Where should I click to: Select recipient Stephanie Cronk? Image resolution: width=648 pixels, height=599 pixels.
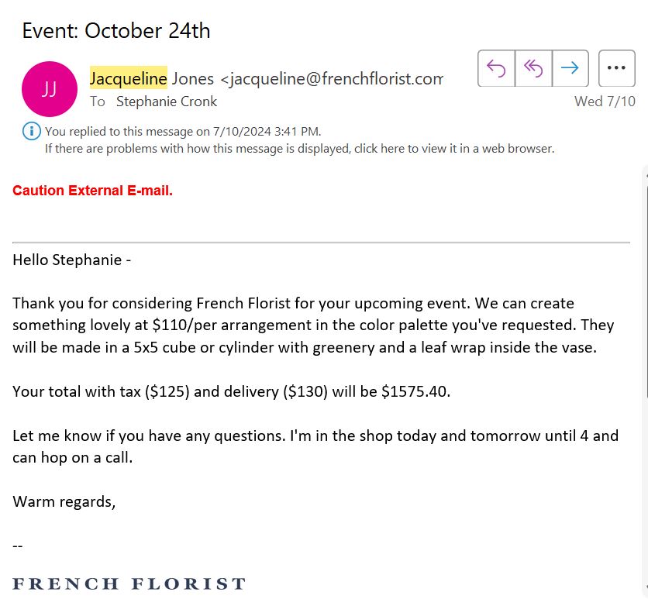167,102
